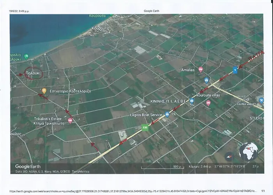Select the blue marker near the ΠΑΤΡΑ annotation
273x195 pixels.
coord(235,70)
